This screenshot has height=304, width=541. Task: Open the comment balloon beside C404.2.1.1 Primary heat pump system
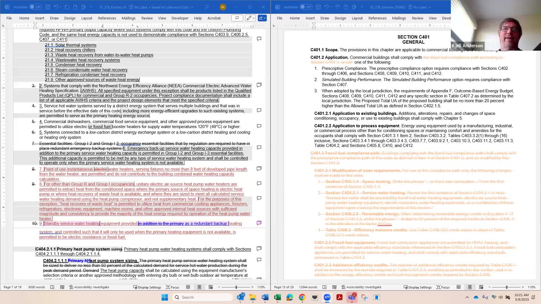coord(259,249)
